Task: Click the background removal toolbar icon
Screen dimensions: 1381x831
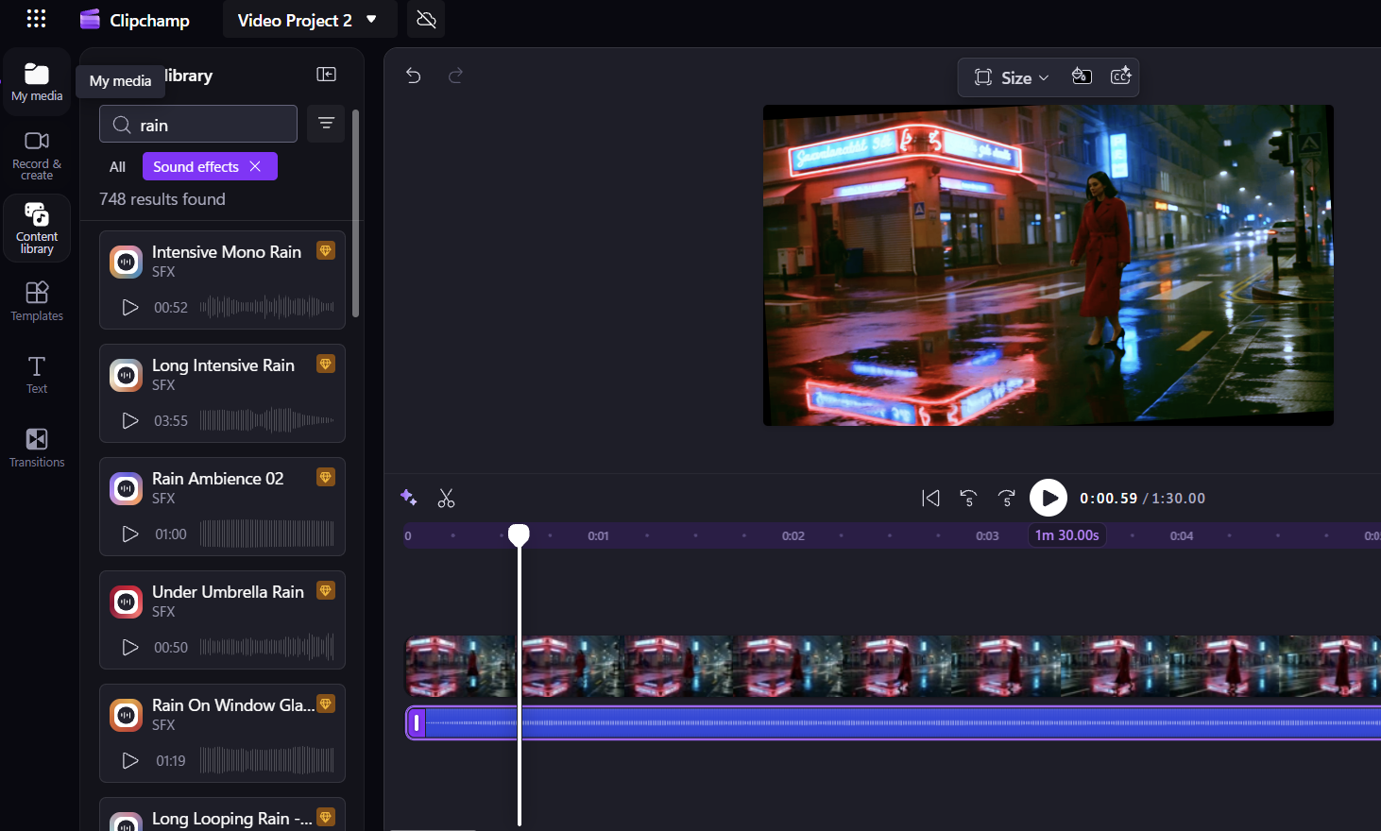Action: click(1082, 76)
